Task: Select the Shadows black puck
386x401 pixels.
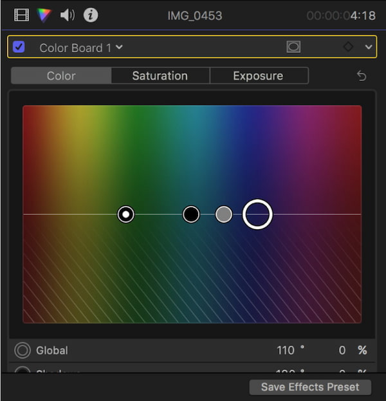Action: click(x=191, y=214)
